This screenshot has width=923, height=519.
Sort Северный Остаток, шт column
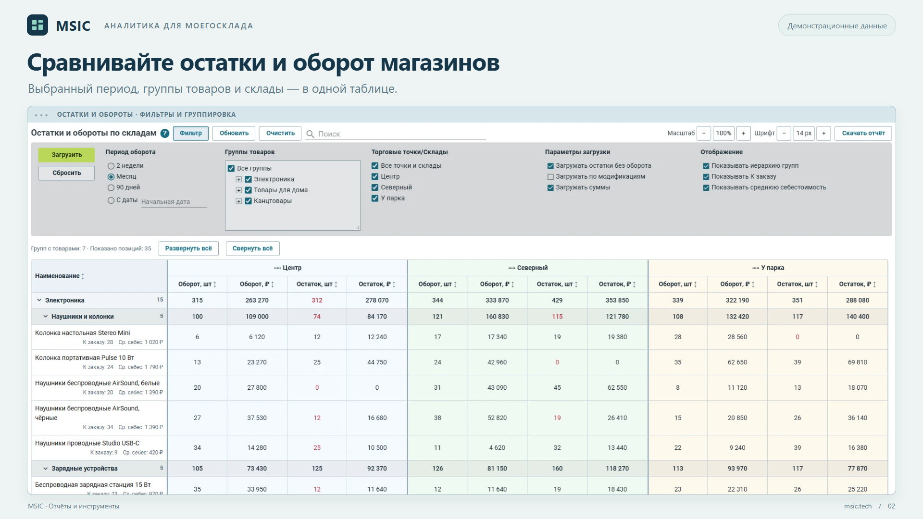point(576,284)
